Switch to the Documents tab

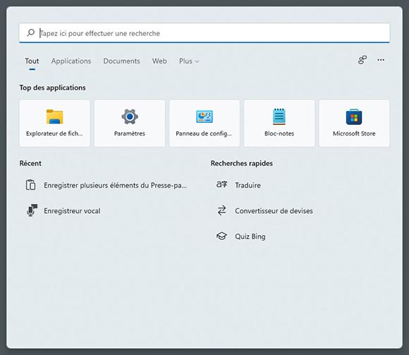click(x=121, y=61)
